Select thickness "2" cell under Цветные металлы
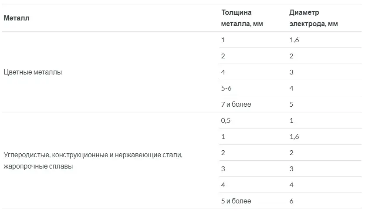Viewport: 365px width, 213px height. click(223, 56)
